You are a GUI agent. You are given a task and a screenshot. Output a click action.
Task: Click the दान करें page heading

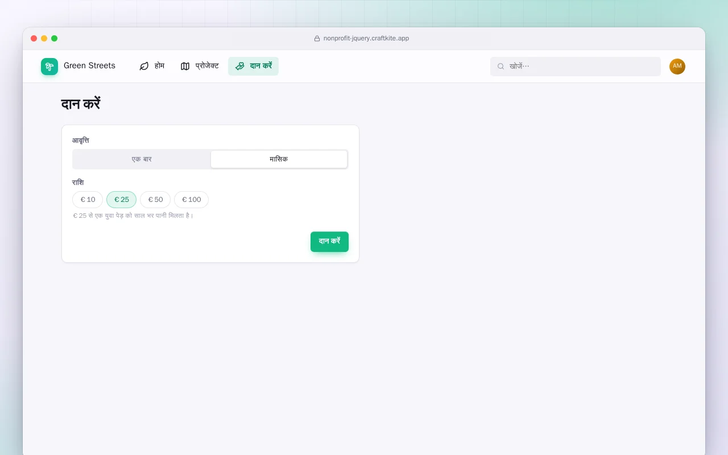(81, 104)
